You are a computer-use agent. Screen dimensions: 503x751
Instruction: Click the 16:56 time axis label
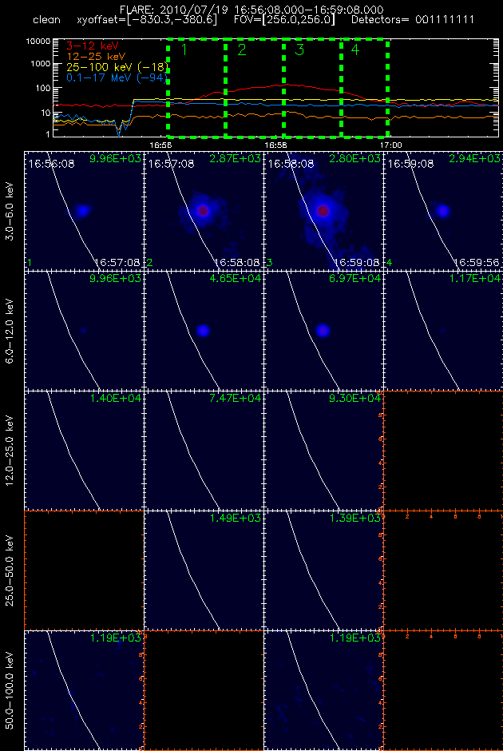pos(160,145)
